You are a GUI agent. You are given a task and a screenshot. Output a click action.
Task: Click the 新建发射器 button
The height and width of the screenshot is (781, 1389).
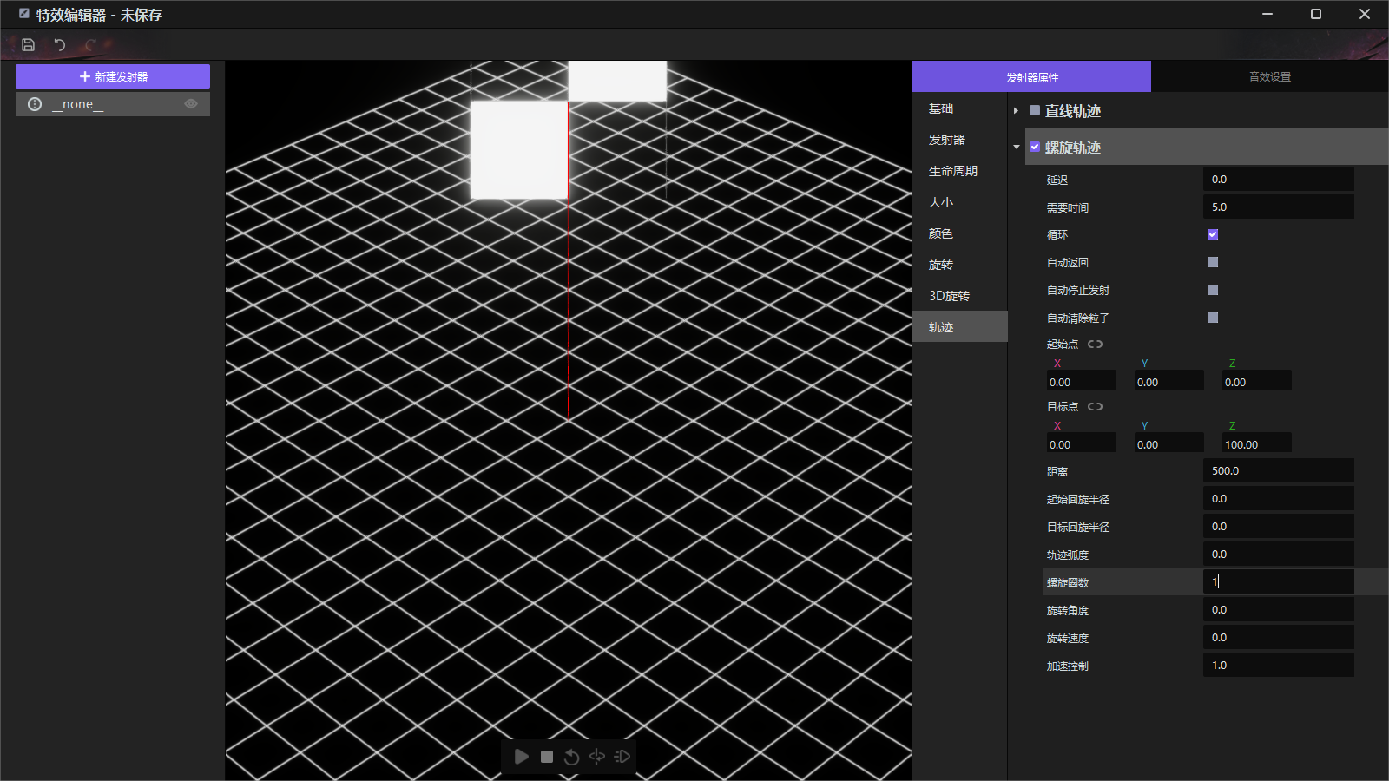113,76
